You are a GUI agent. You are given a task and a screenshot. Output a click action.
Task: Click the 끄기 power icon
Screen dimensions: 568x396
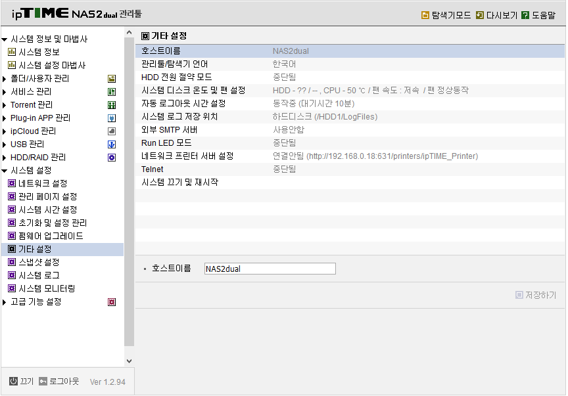point(13,381)
